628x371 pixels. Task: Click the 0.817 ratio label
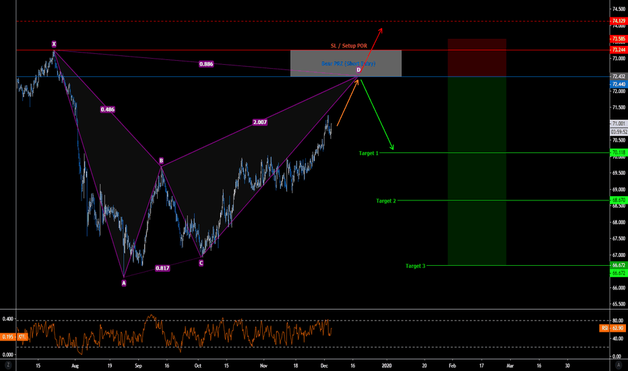click(x=162, y=268)
